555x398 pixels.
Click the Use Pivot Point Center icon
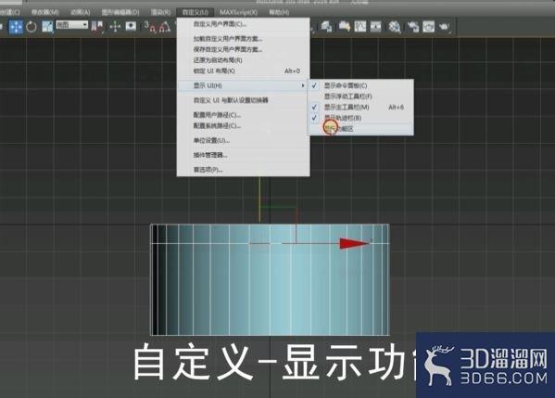(x=97, y=27)
